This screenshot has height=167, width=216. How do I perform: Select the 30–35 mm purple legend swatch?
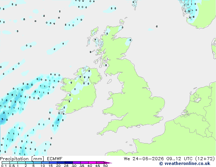[77, 163]
